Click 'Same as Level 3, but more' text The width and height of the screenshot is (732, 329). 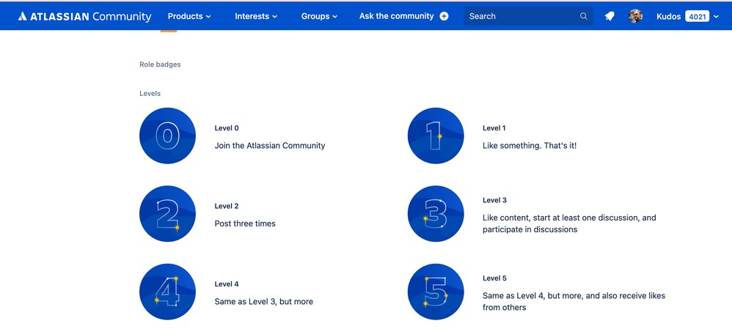tap(264, 301)
